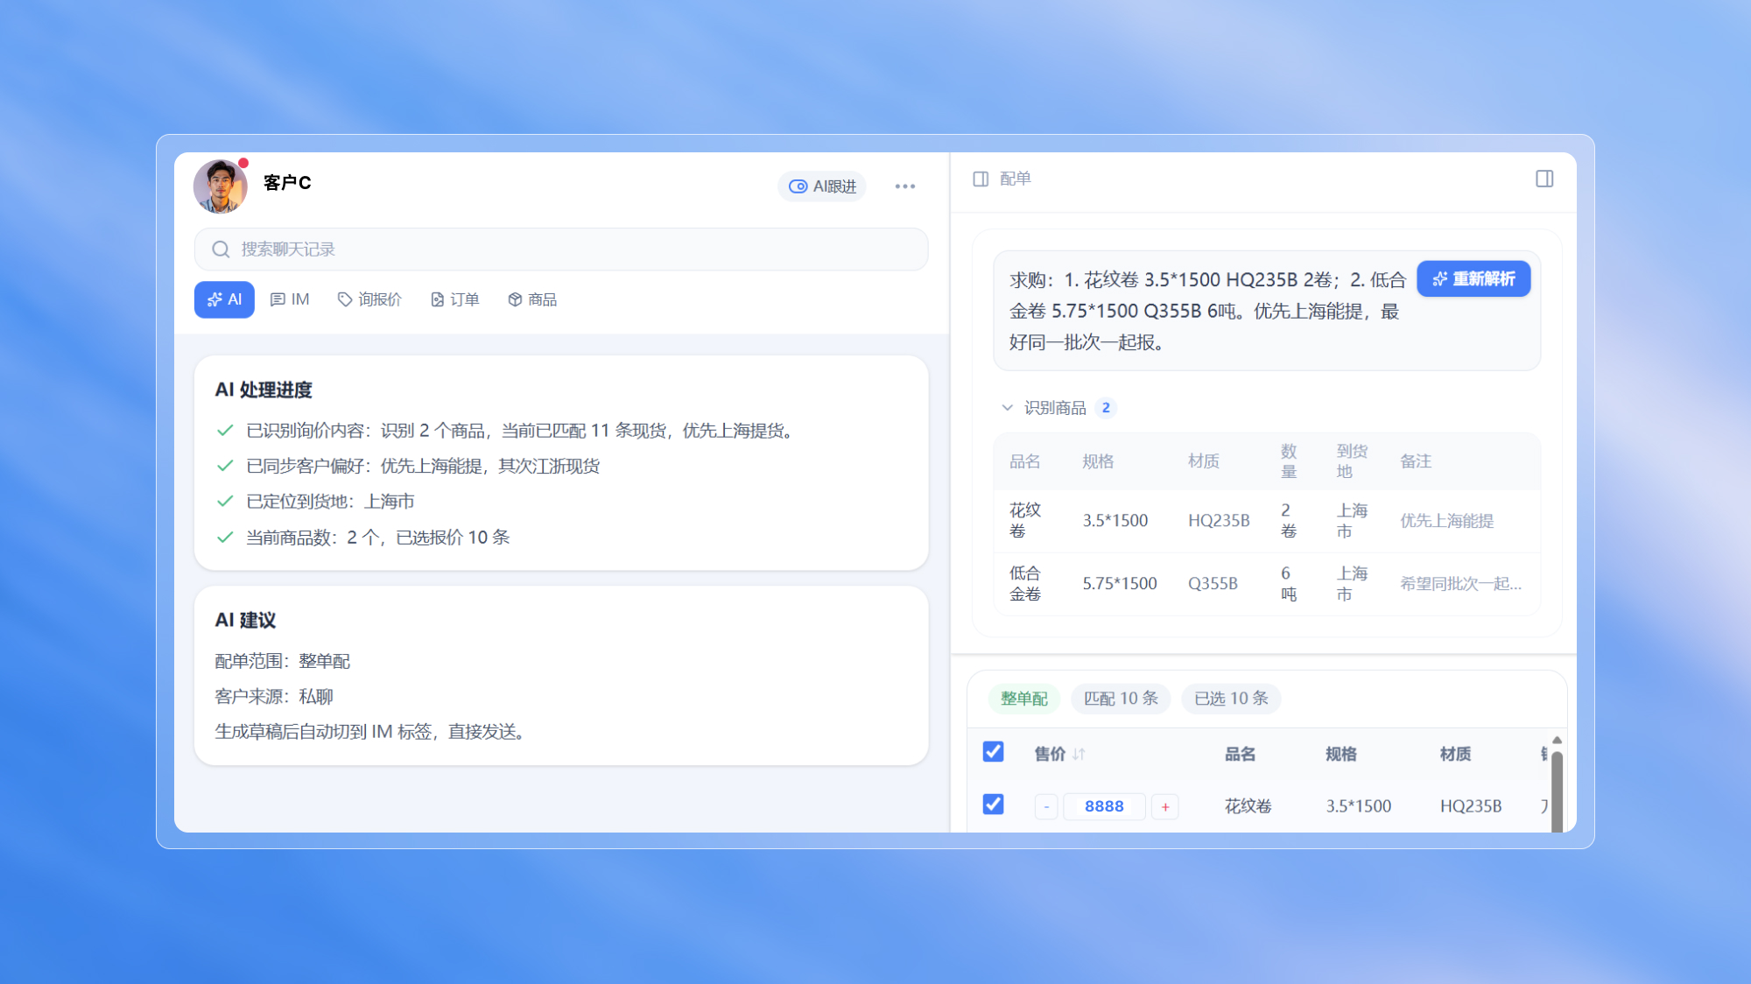Toggle the right sidebar layout icon
This screenshot has height=984, width=1751.
1544,179
